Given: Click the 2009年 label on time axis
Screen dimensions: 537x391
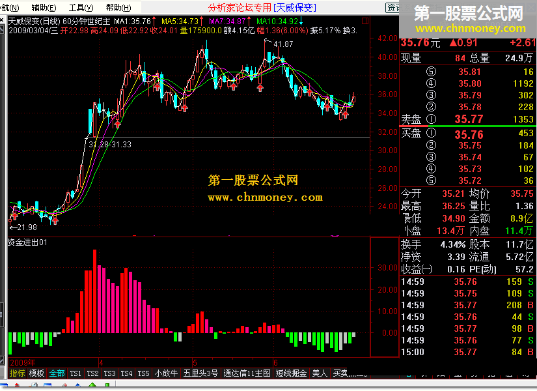Looking at the screenshot, I should (x=23, y=362).
